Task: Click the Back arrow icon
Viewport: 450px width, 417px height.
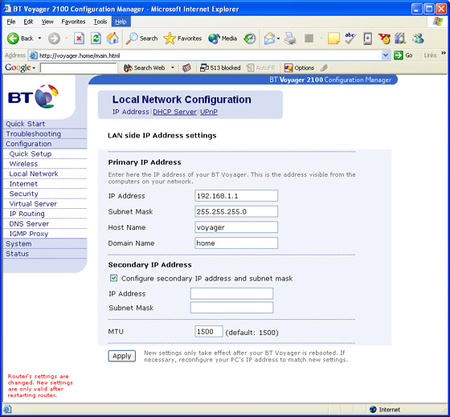Action: click(x=13, y=39)
